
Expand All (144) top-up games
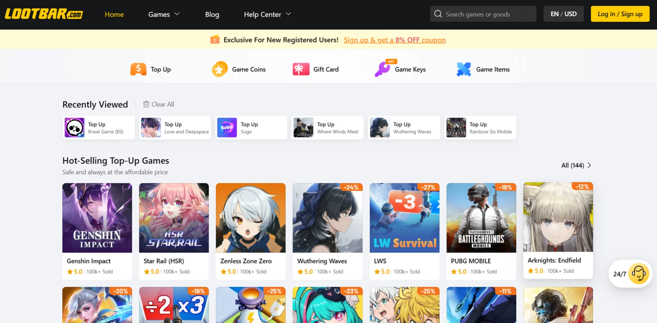click(x=576, y=165)
